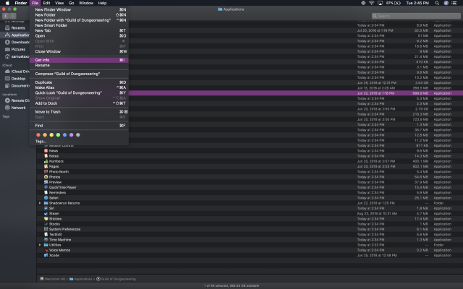Open the Notification Center icon
The image size is (463, 289).
[x=456, y=3]
